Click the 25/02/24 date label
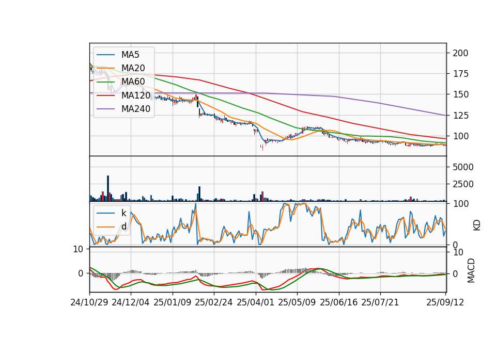This screenshot has height=356, width=496. pyautogui.click(x=214, y=302)
